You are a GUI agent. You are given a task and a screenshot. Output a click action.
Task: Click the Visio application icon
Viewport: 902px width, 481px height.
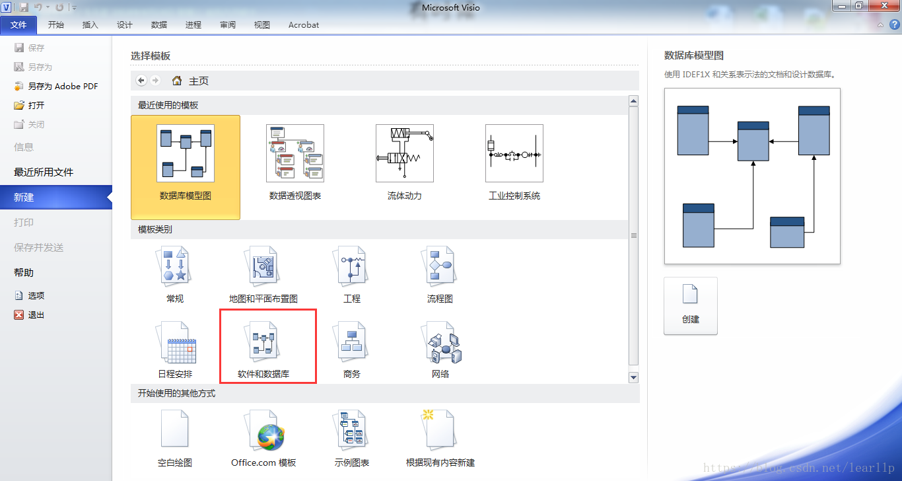point(7,7)
